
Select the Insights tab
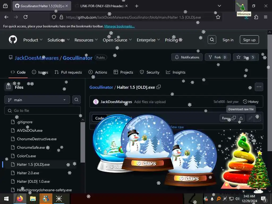176,72
